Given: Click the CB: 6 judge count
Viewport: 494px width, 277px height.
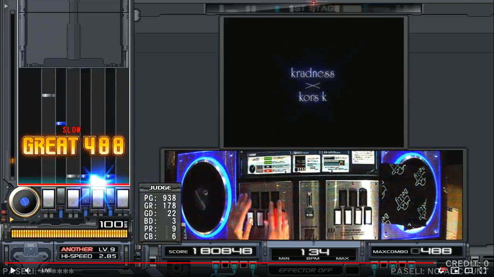Looking at the screenshot, I should [160, 237].
